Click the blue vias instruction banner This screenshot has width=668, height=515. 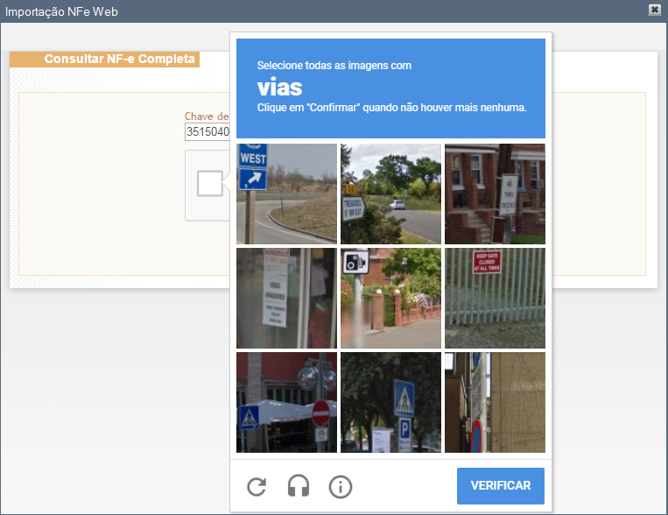click(x=390, y=88)
